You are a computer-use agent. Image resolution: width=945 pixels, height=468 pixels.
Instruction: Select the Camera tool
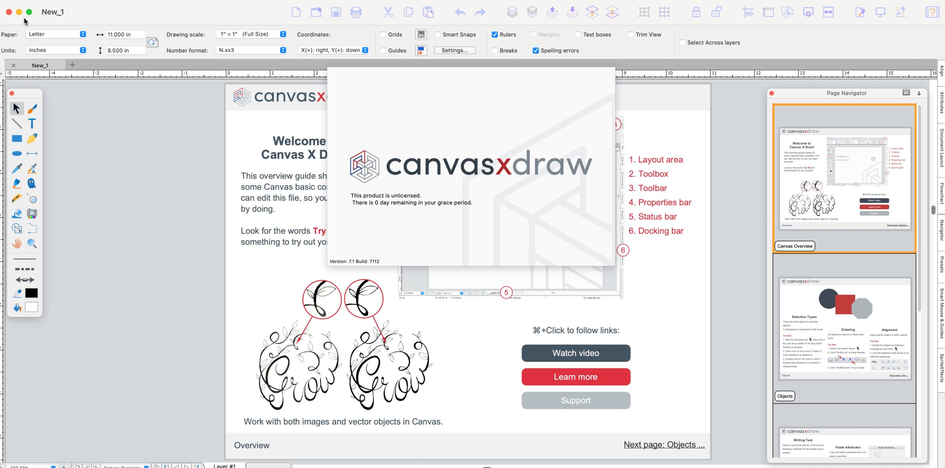click(32, 213)
